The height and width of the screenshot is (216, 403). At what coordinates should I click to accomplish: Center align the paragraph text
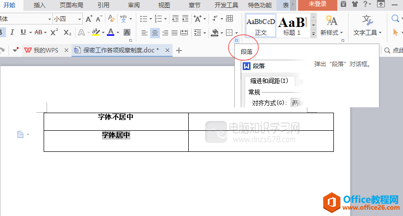[x=154, y=33]
